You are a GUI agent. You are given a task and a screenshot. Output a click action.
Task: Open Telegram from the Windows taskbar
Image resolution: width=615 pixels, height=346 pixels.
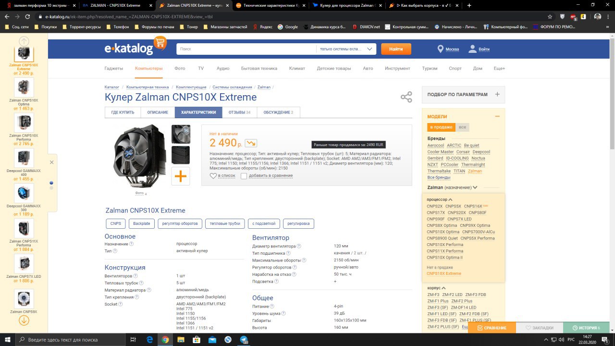[x=244, y=339]
